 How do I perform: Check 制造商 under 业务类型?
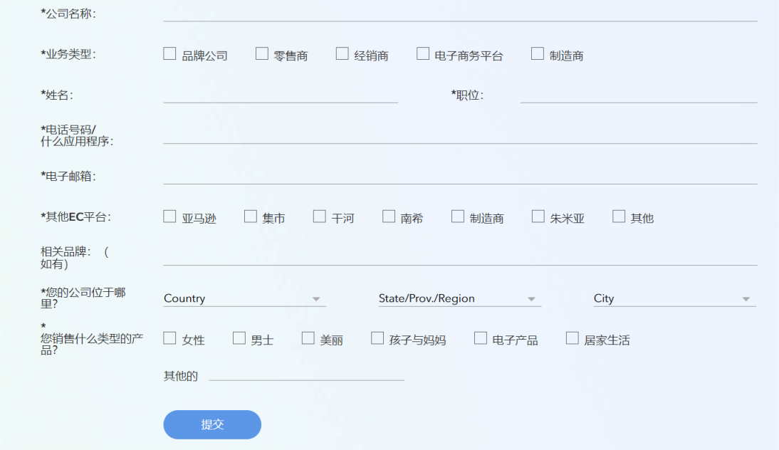click(x=538, y=54)
